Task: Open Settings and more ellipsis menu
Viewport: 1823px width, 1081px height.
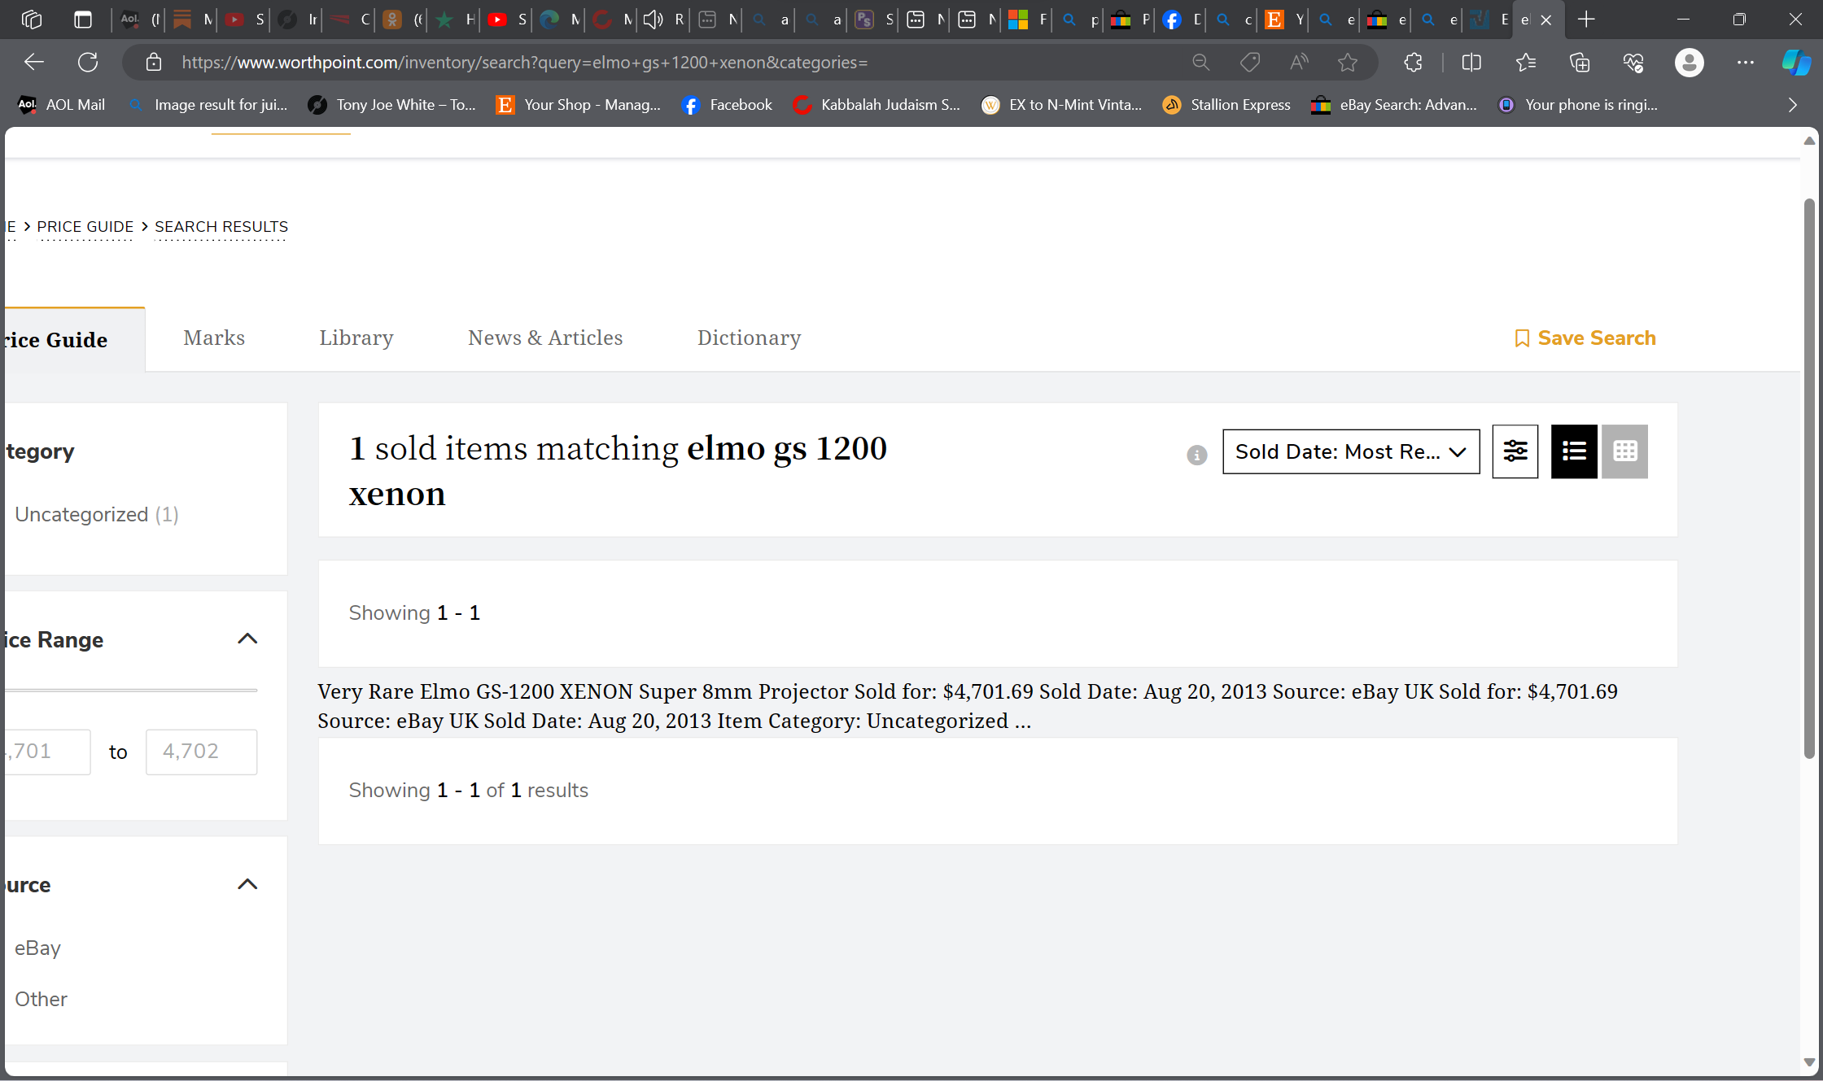Action: (1746, 62)
